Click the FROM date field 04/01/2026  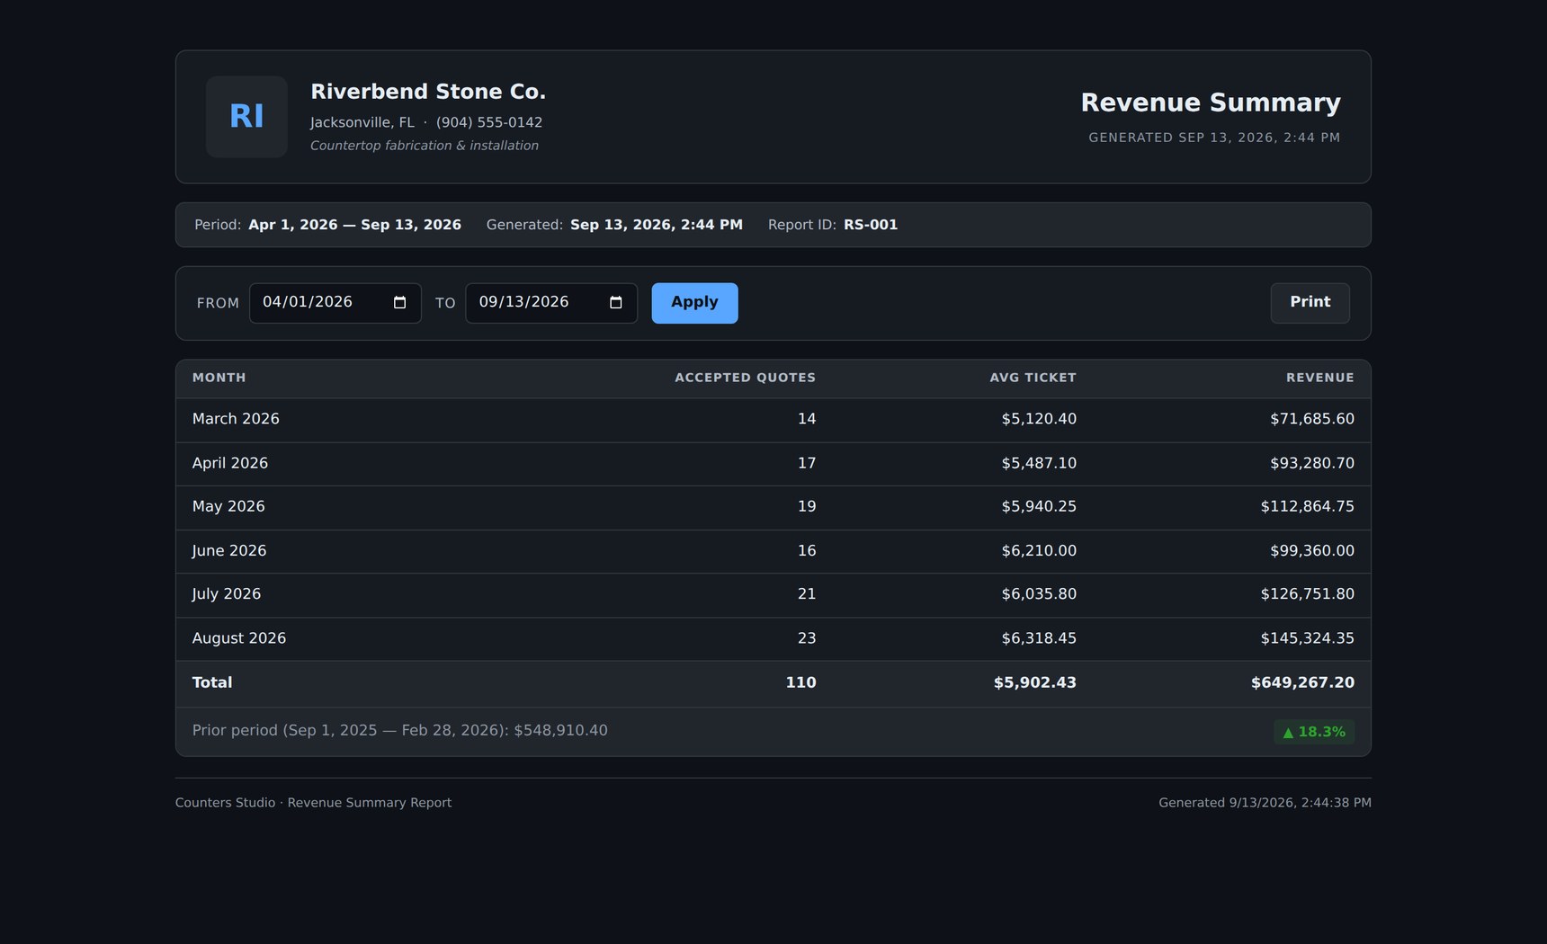(x=335, y=303)
